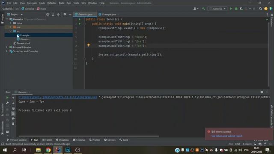
Task: Open Services tool window button
Action: tap(110, 140)
